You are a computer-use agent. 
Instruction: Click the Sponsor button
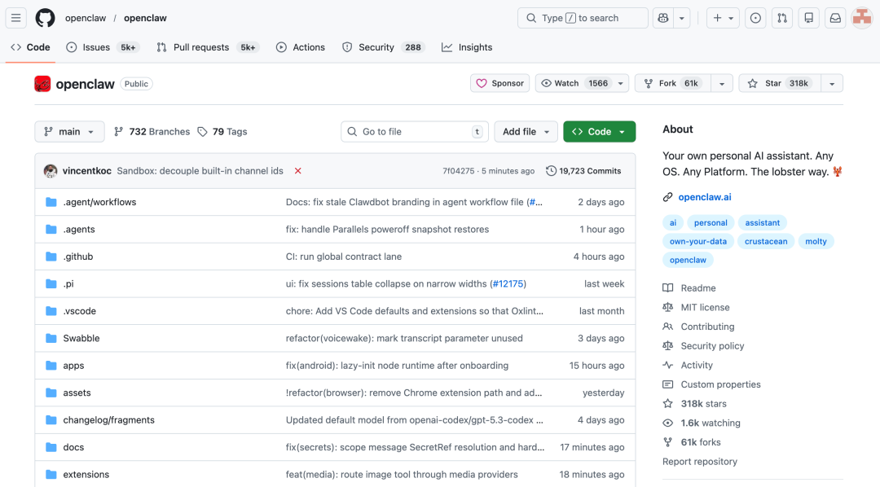click(499, 83)
